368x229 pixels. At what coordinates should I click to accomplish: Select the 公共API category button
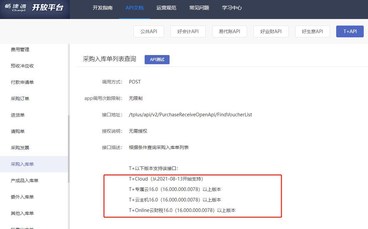pos(149,31)
